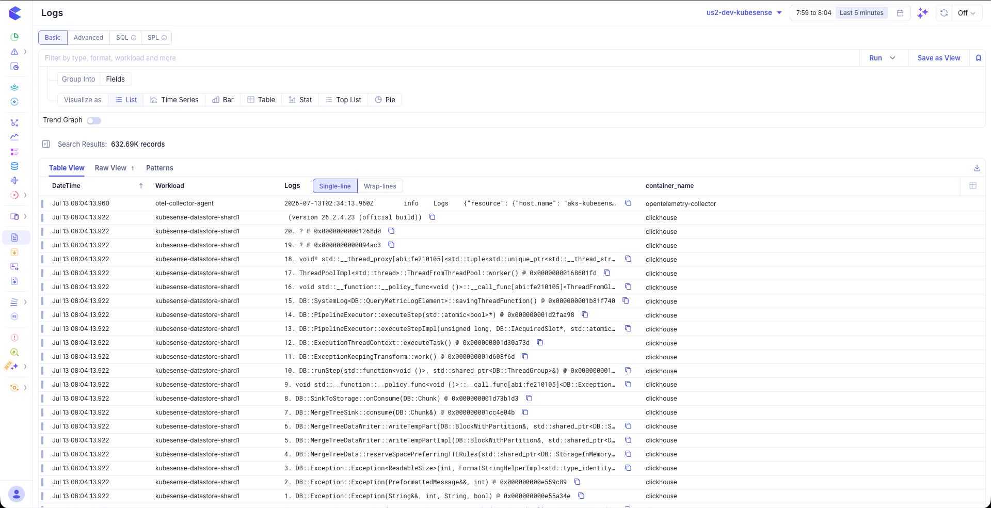Viewport: 991px width, 508px height.
Task: Switch to the Basic query tab
Action: pyautogui.click(x=53, y=38)
